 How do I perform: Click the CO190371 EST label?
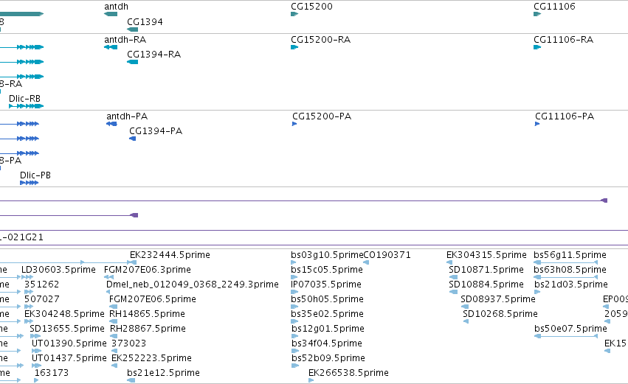pos(387,255)
